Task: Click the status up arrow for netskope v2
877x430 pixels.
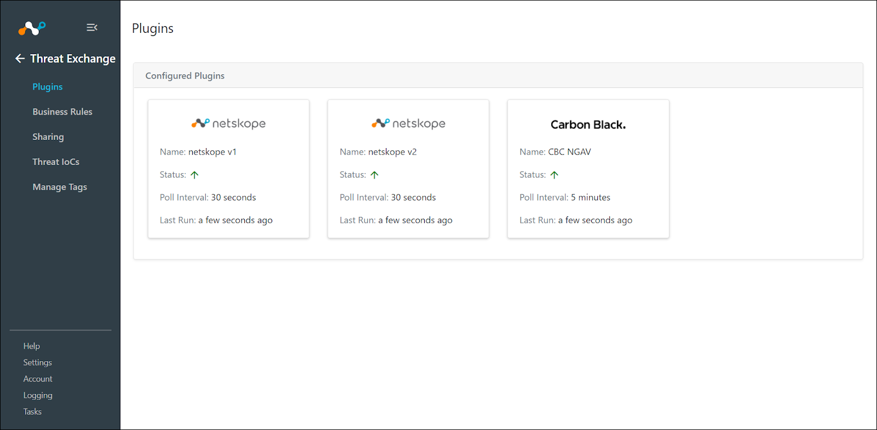Action: point(374,175)
